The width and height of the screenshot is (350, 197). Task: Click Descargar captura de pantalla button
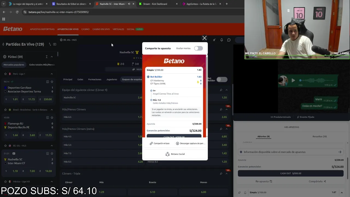point(190,143)
